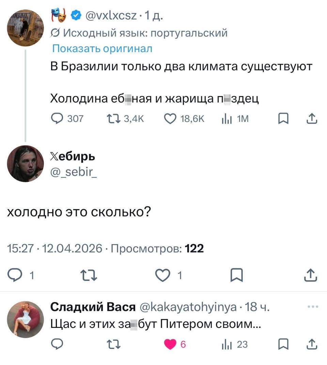Reply to the Хебирь tweet
Viewport: 327px width, 365px height.
[x=14, y=274]
